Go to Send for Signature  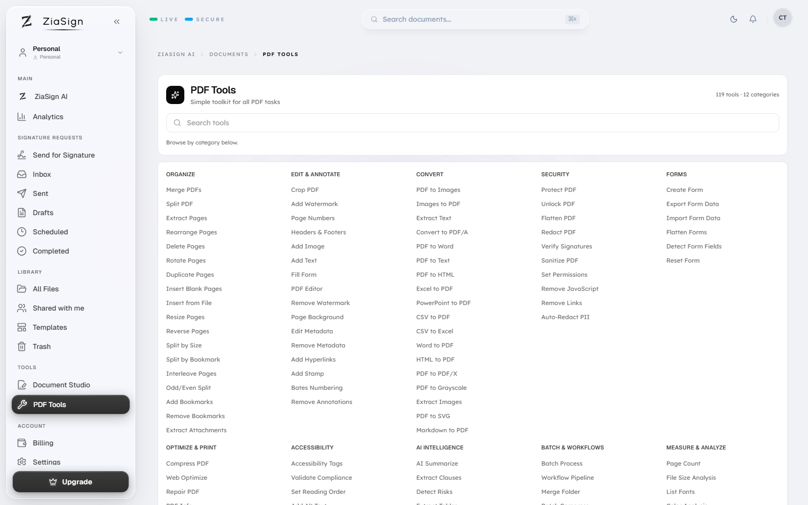coord(64,155)
